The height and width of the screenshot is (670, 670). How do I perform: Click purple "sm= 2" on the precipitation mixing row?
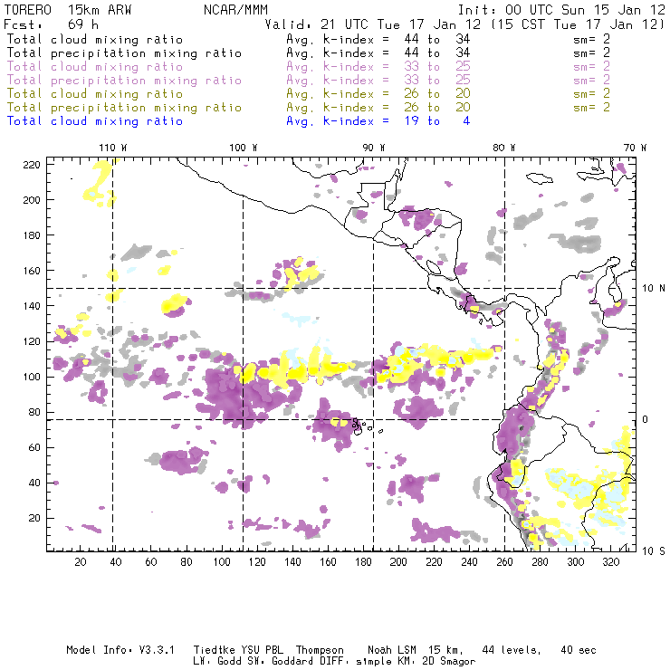pos(591,81)
